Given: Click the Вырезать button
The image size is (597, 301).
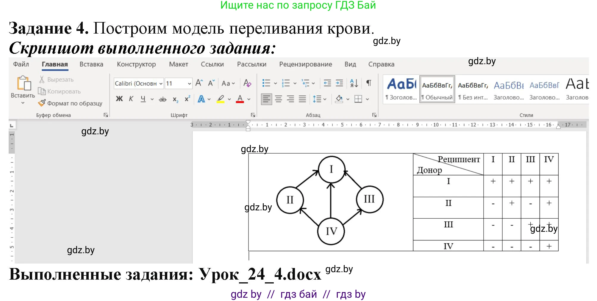Looking at the screenshot, I should tap(57, 79).
